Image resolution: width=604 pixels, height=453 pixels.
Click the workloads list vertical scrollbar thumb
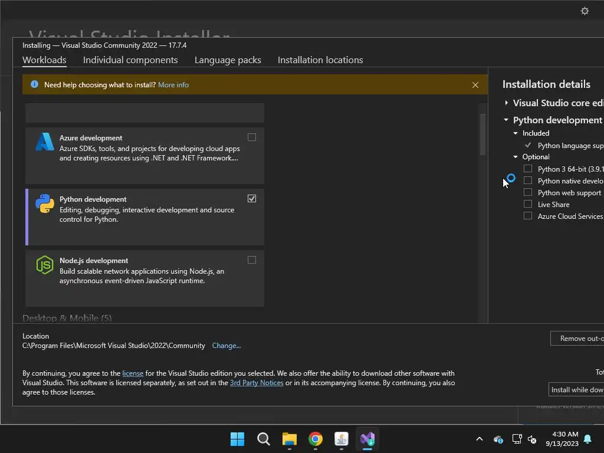482,134
